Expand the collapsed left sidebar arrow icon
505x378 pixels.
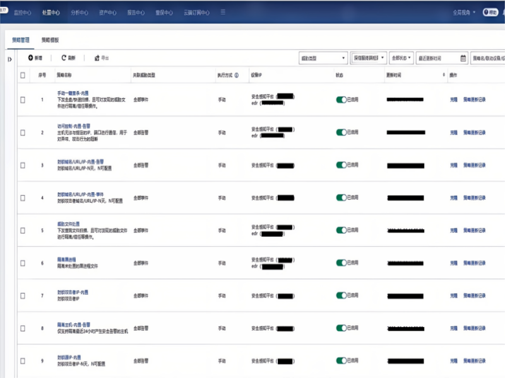[9, 59]
